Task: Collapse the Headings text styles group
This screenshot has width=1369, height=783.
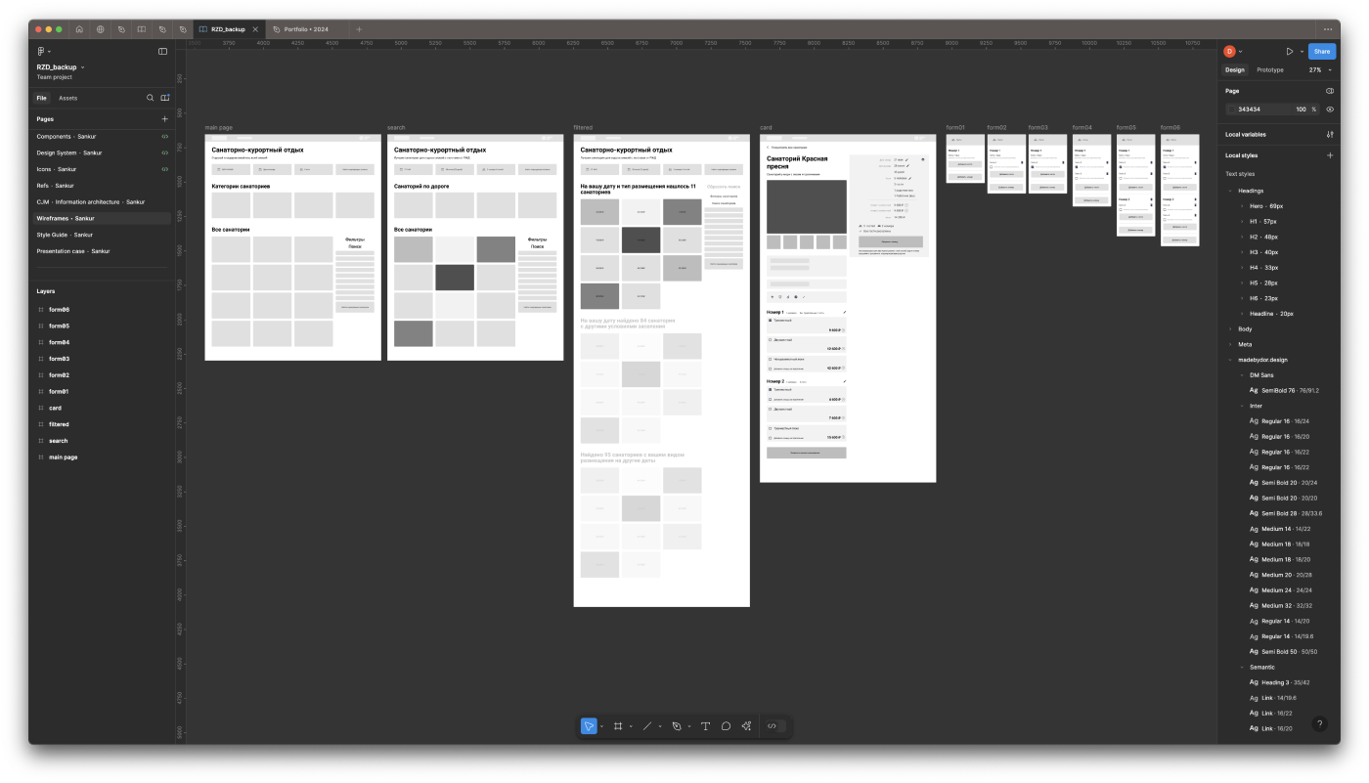Action: [1230, 191]
